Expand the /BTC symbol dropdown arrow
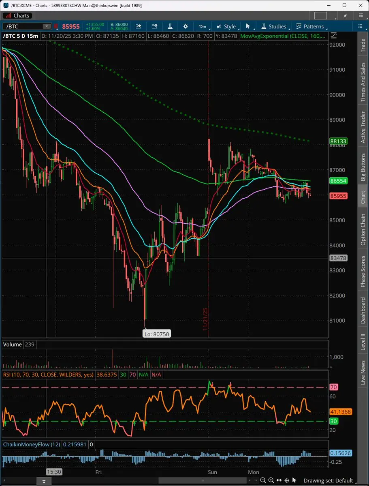Viewport: 369px width, 486px height. (x=47, y=26)
